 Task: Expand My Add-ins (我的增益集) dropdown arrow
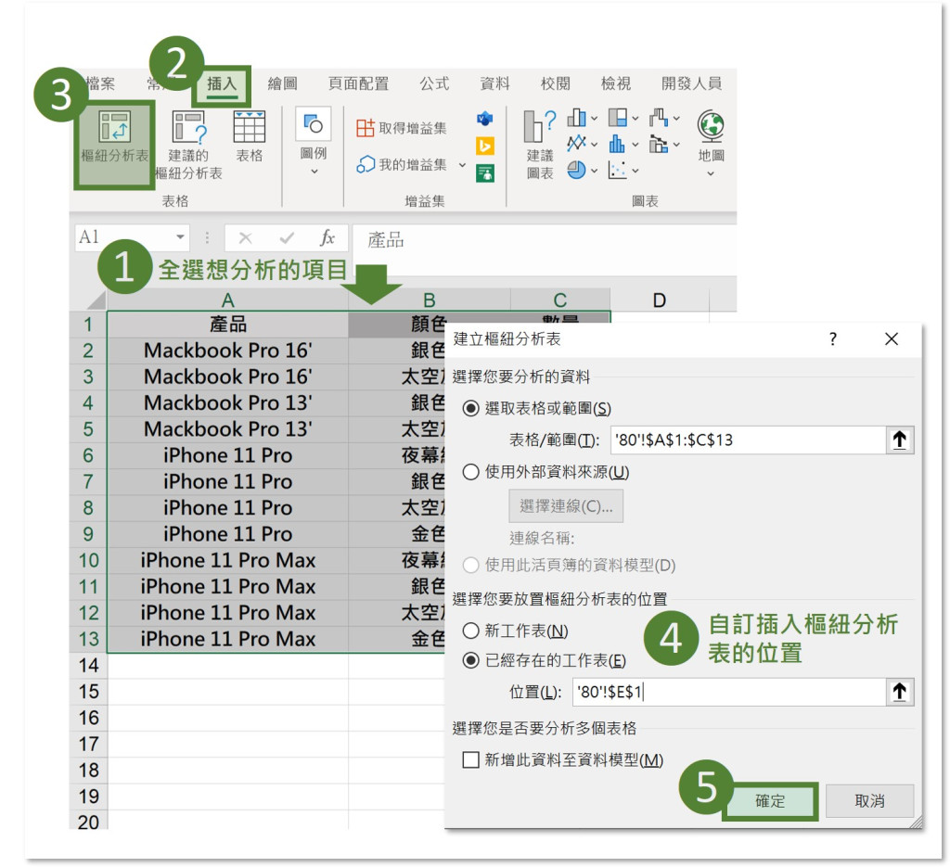click(x=462, y=165)
